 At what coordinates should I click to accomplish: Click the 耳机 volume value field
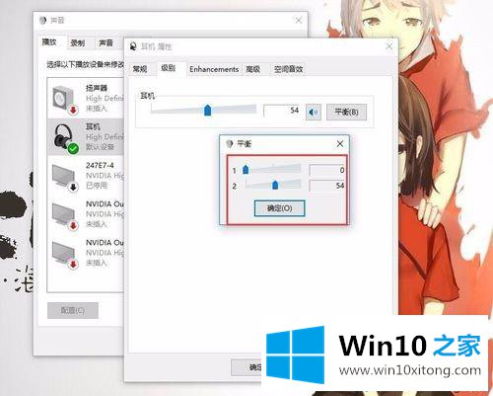click(282, 111)
